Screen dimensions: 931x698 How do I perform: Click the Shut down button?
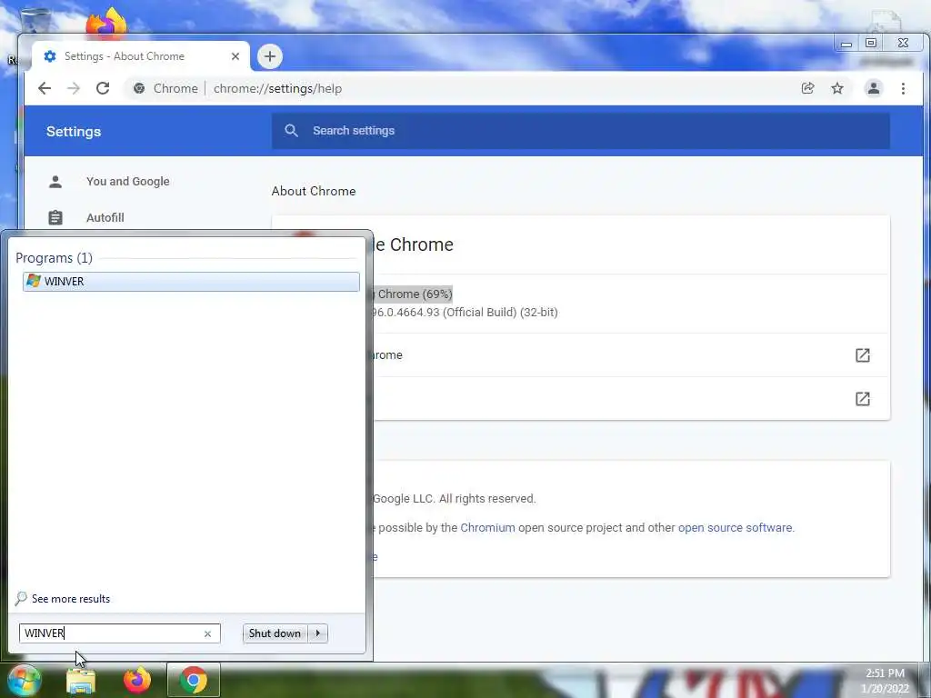click(275, 633)
